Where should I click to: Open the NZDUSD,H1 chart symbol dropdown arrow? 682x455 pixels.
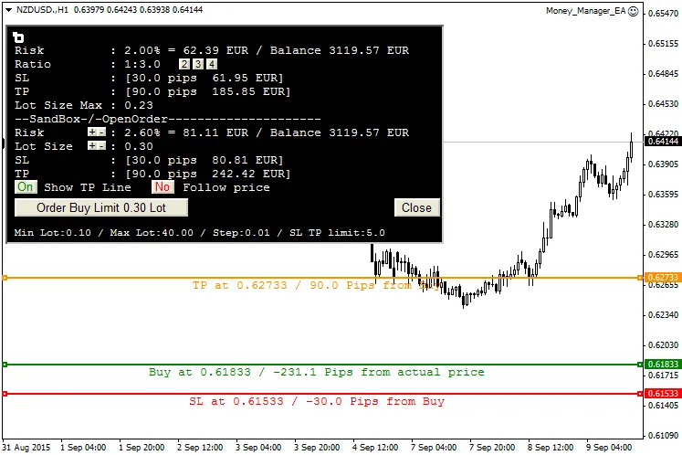pos(8,10)
